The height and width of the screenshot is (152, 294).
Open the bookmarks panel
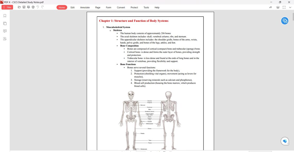(x=5, y=16)
